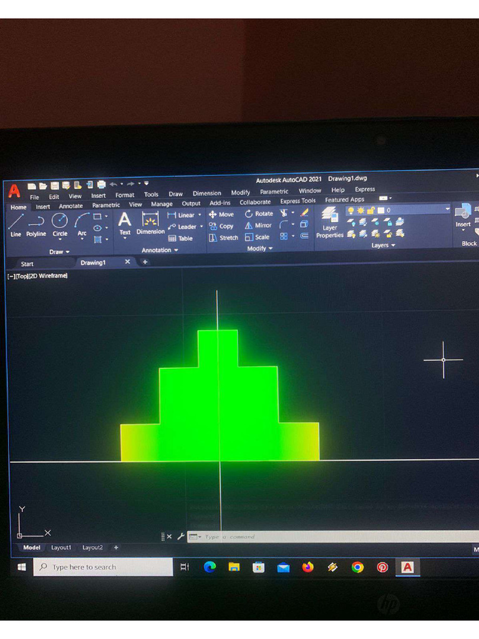Click the Explode box icon
The width and height of the screenshot is (479, 639).
pos(304,224)
